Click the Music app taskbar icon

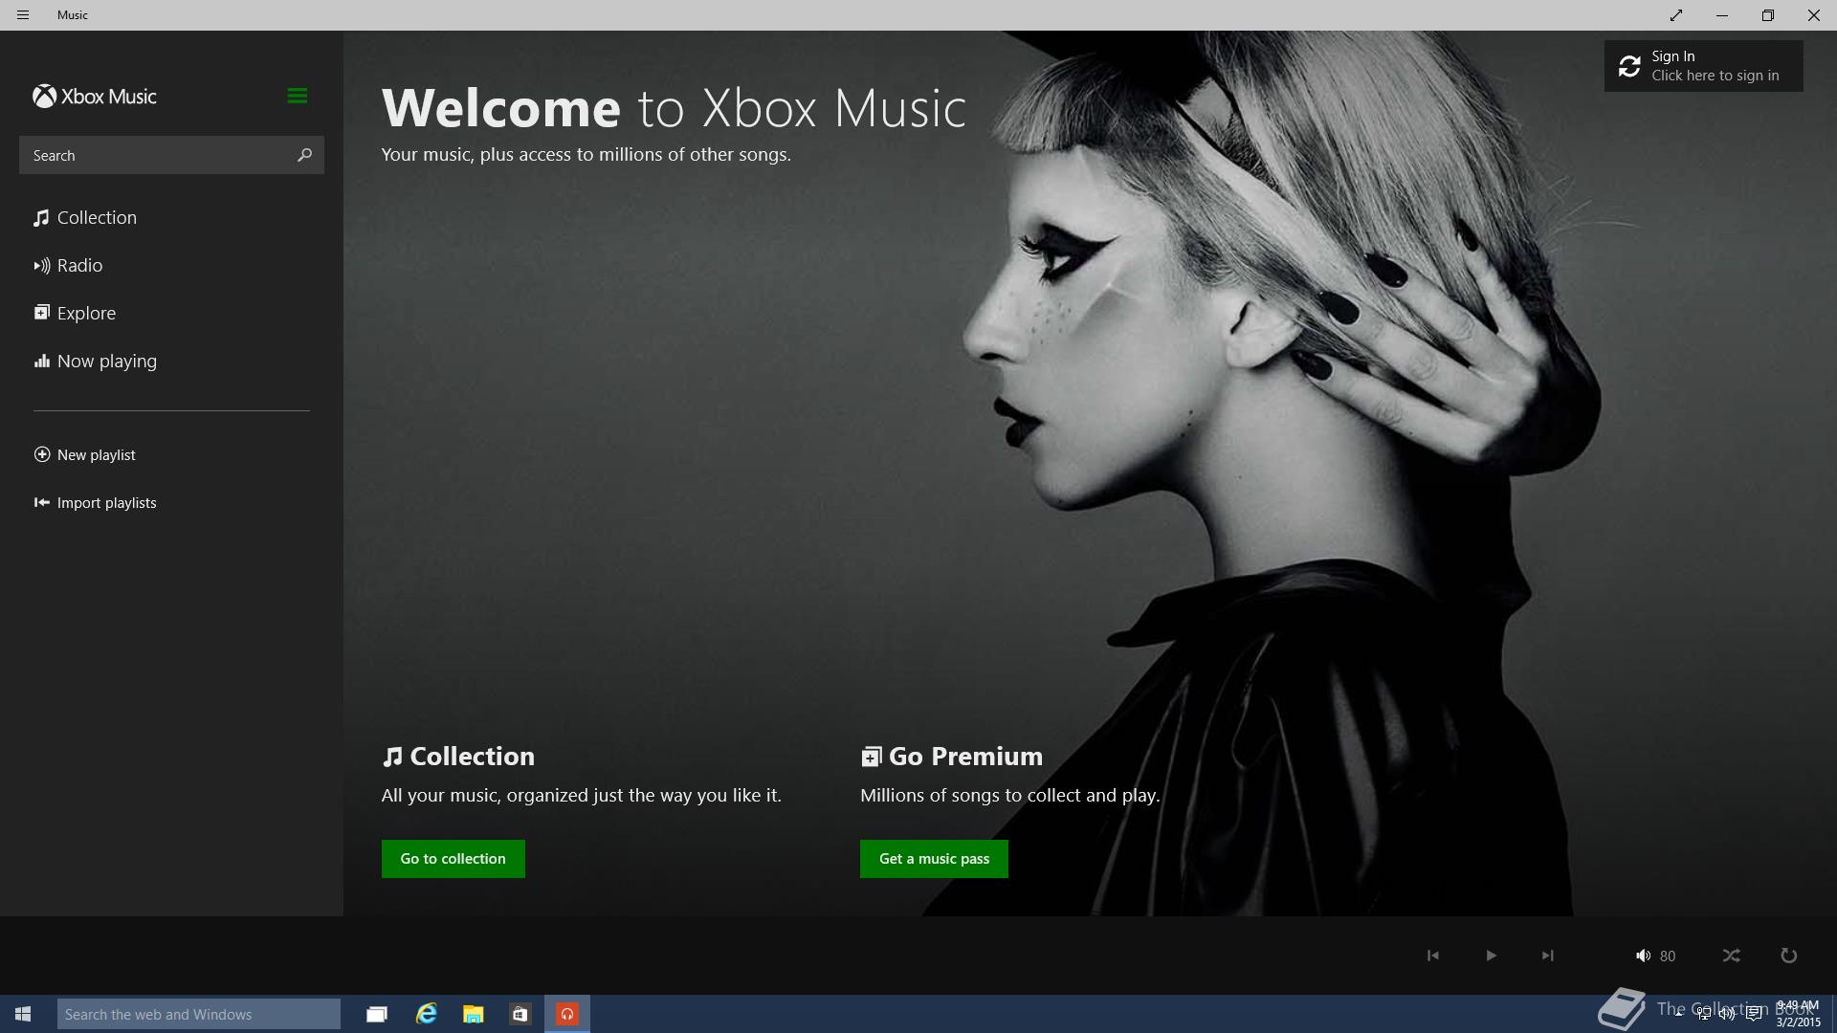(567, 1014)
